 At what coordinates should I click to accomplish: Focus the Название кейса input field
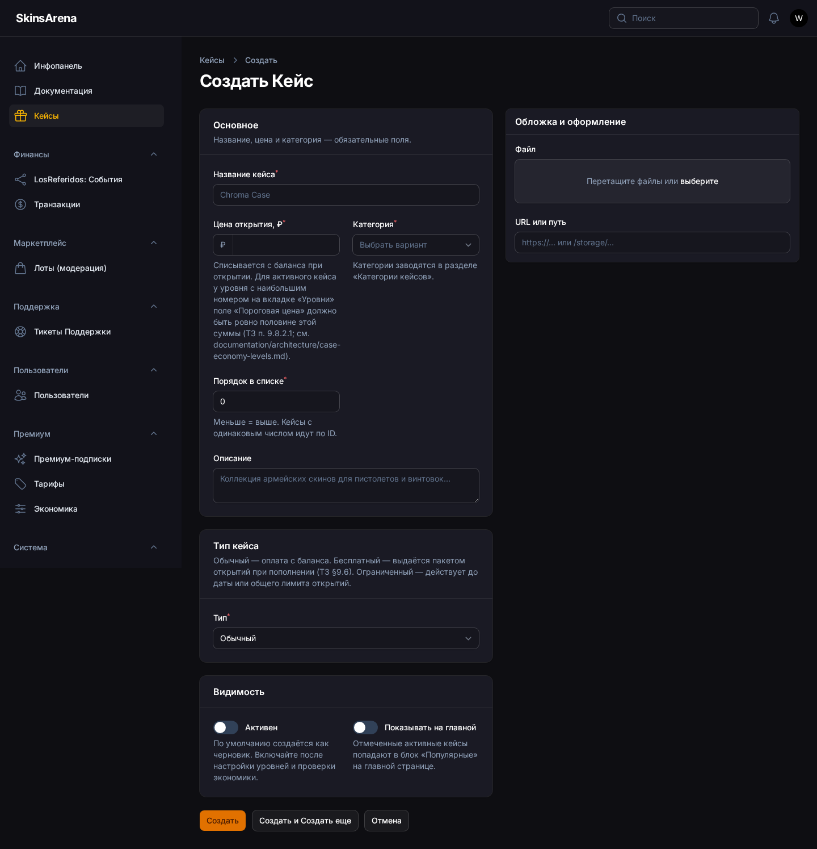tap(346, 195)
